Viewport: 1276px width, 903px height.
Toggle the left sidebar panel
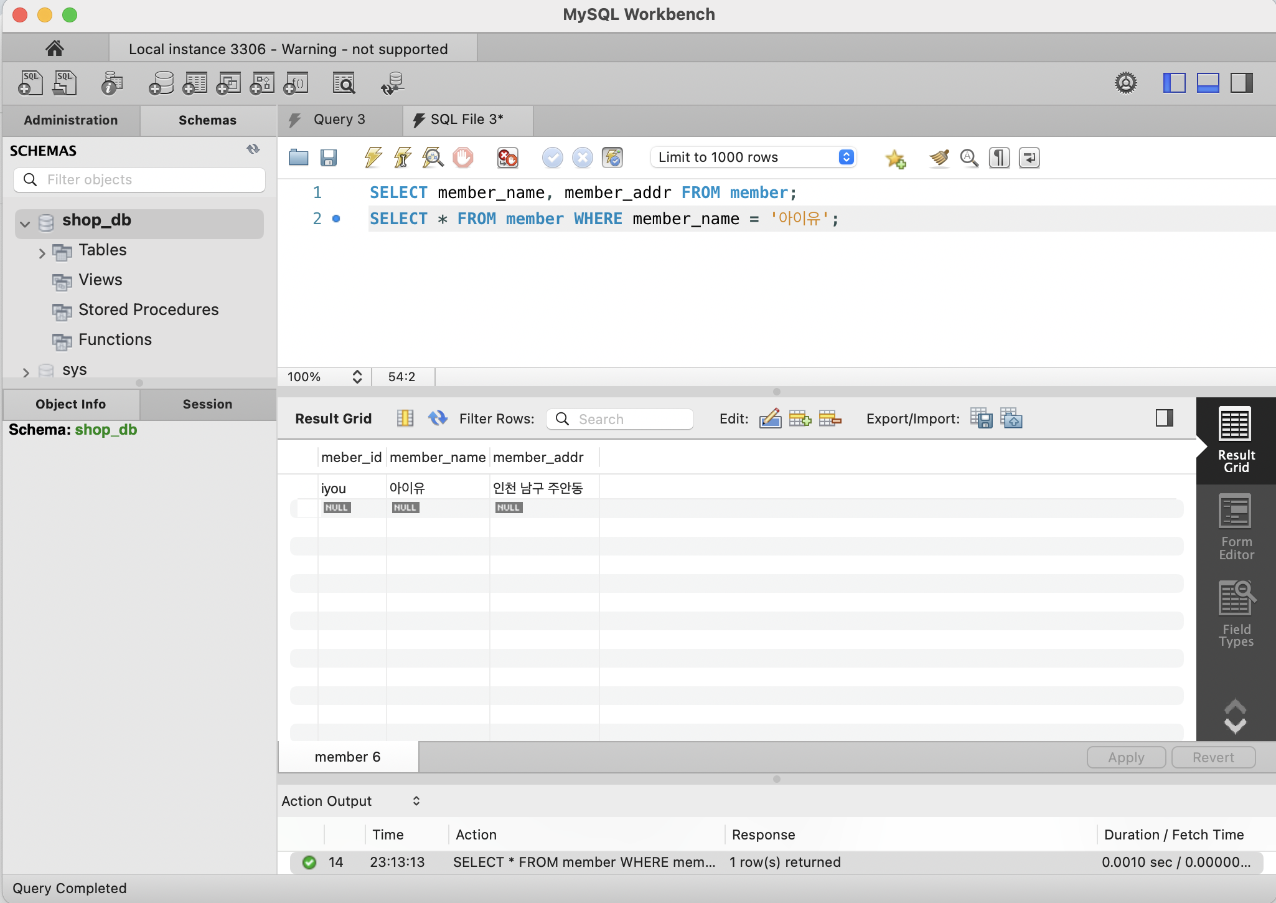click(x=1174, y=83)
